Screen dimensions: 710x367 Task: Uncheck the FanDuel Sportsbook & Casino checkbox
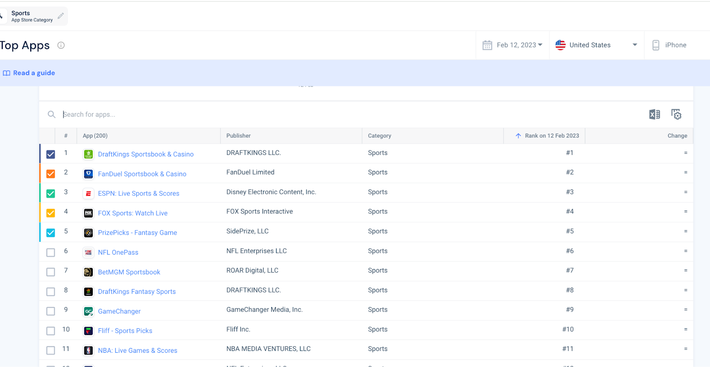tap(51, 174)
